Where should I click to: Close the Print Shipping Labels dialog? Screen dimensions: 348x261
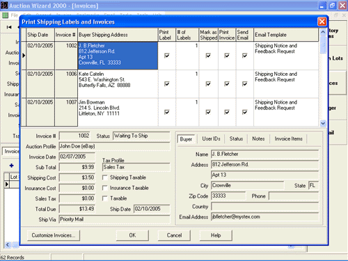[x=322, y=22]
